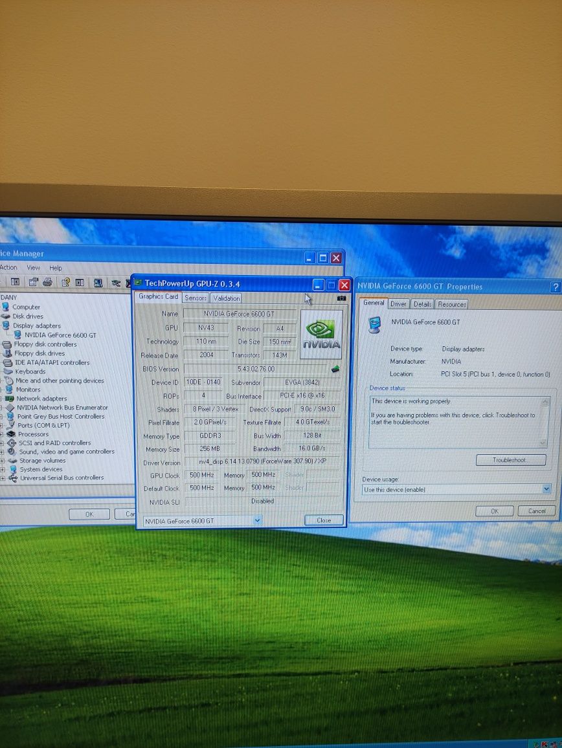Click the Device status scrollbar down arrow

(x=543, y=443)
